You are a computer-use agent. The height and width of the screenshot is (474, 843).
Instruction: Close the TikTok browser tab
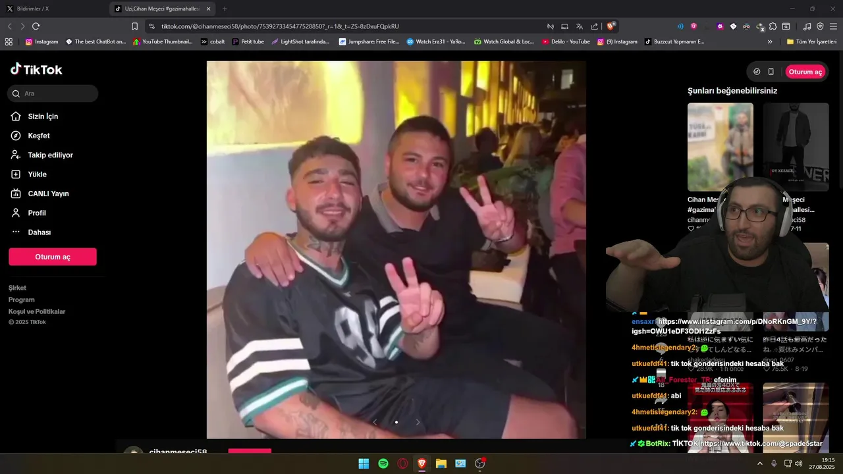[x=209, y=9]
